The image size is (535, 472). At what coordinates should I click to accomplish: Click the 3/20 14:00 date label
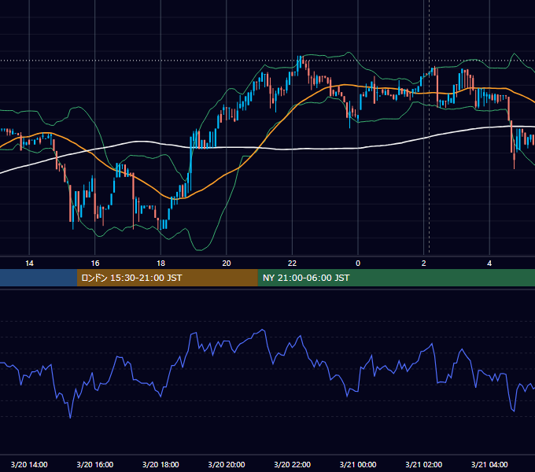pyautogui.click(x=29, y=464)
